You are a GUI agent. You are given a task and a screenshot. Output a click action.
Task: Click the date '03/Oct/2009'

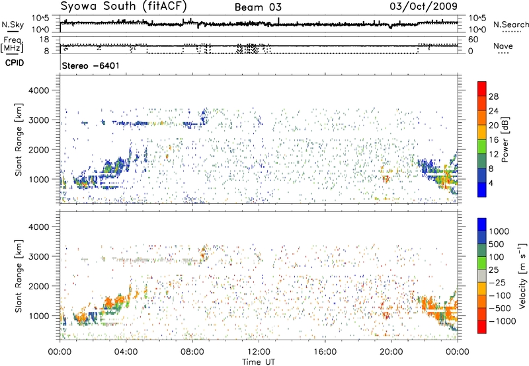pyautogui.click(x=423, y=6)
